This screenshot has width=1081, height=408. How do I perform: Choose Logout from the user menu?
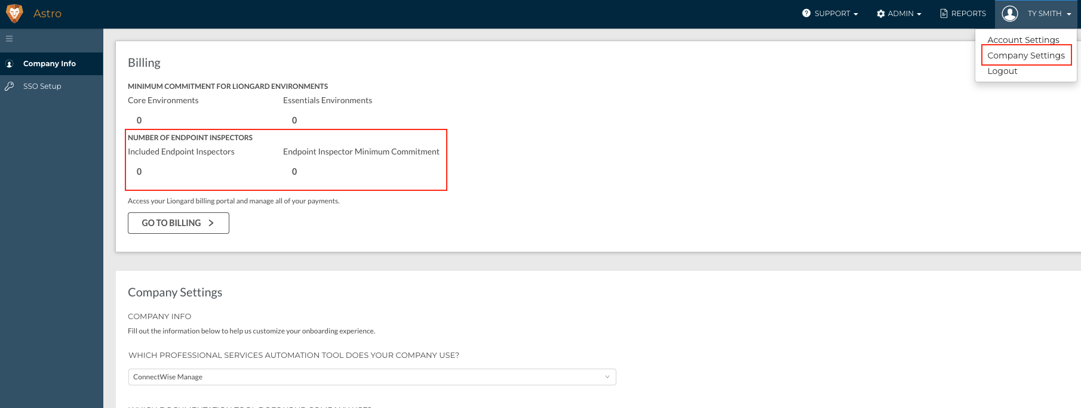pos(1002,71)
